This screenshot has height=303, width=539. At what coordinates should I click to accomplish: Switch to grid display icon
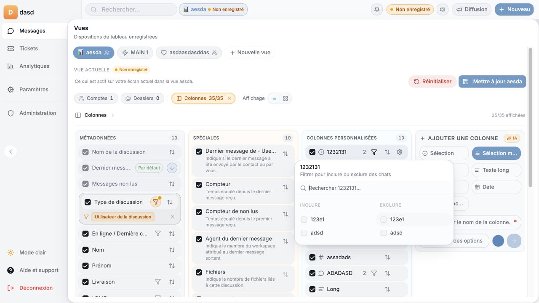click(286, 98)
